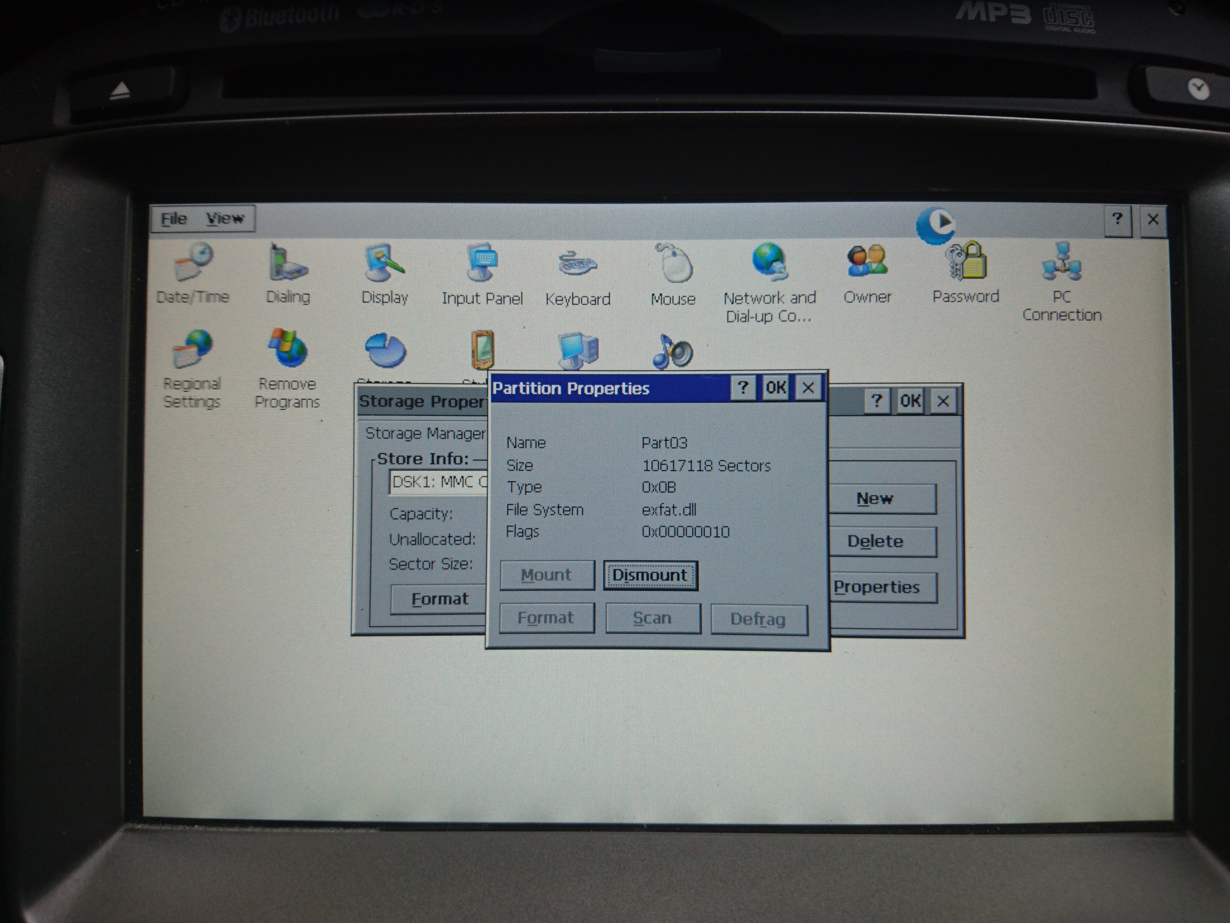This screenshot has width=1230, height=923.
Task: Close the Partition Properties dialog
Action: click(x=809, y=388)
